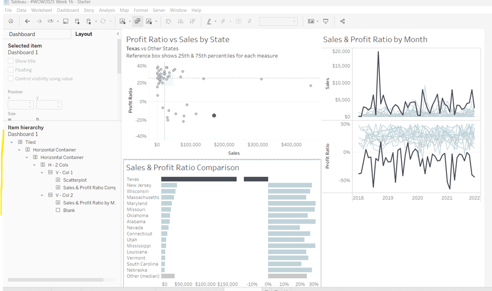The height and width of the screenshot is (291, 492).
Task: Switch to the Dashboard tab
Action: click(x=22, y=34)
